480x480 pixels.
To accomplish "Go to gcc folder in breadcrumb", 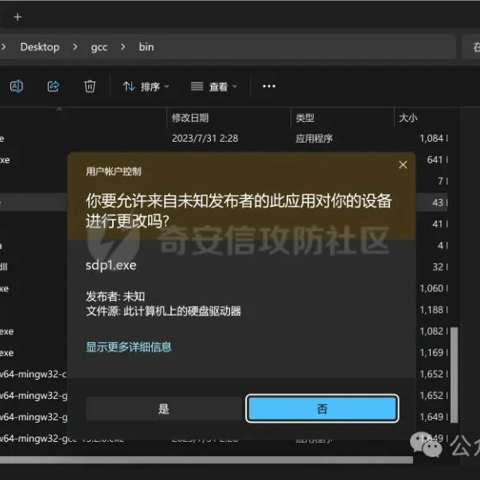I will coord(100,47).
